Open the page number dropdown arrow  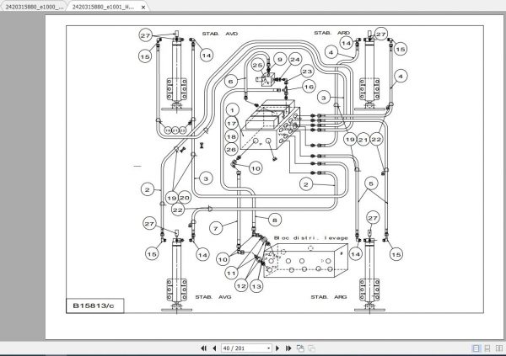pyautogui.click(x=268, y=348)
